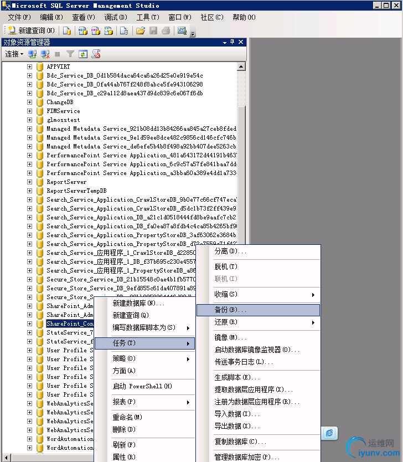
Task: Expand the ReportServer database node
Action: (x=29, y=182)
